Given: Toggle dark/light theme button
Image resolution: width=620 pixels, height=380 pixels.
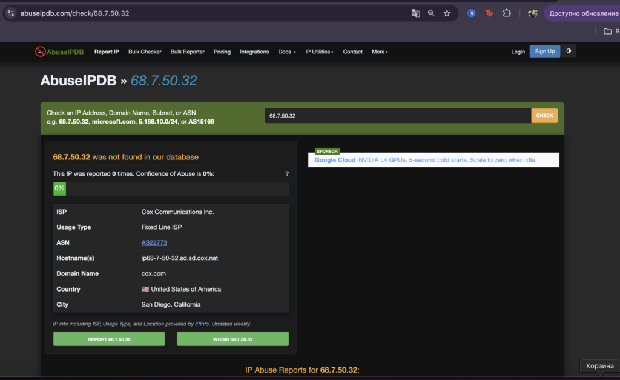Looking at the screenshot, I should pyautogui.click(x=569, y=51).
